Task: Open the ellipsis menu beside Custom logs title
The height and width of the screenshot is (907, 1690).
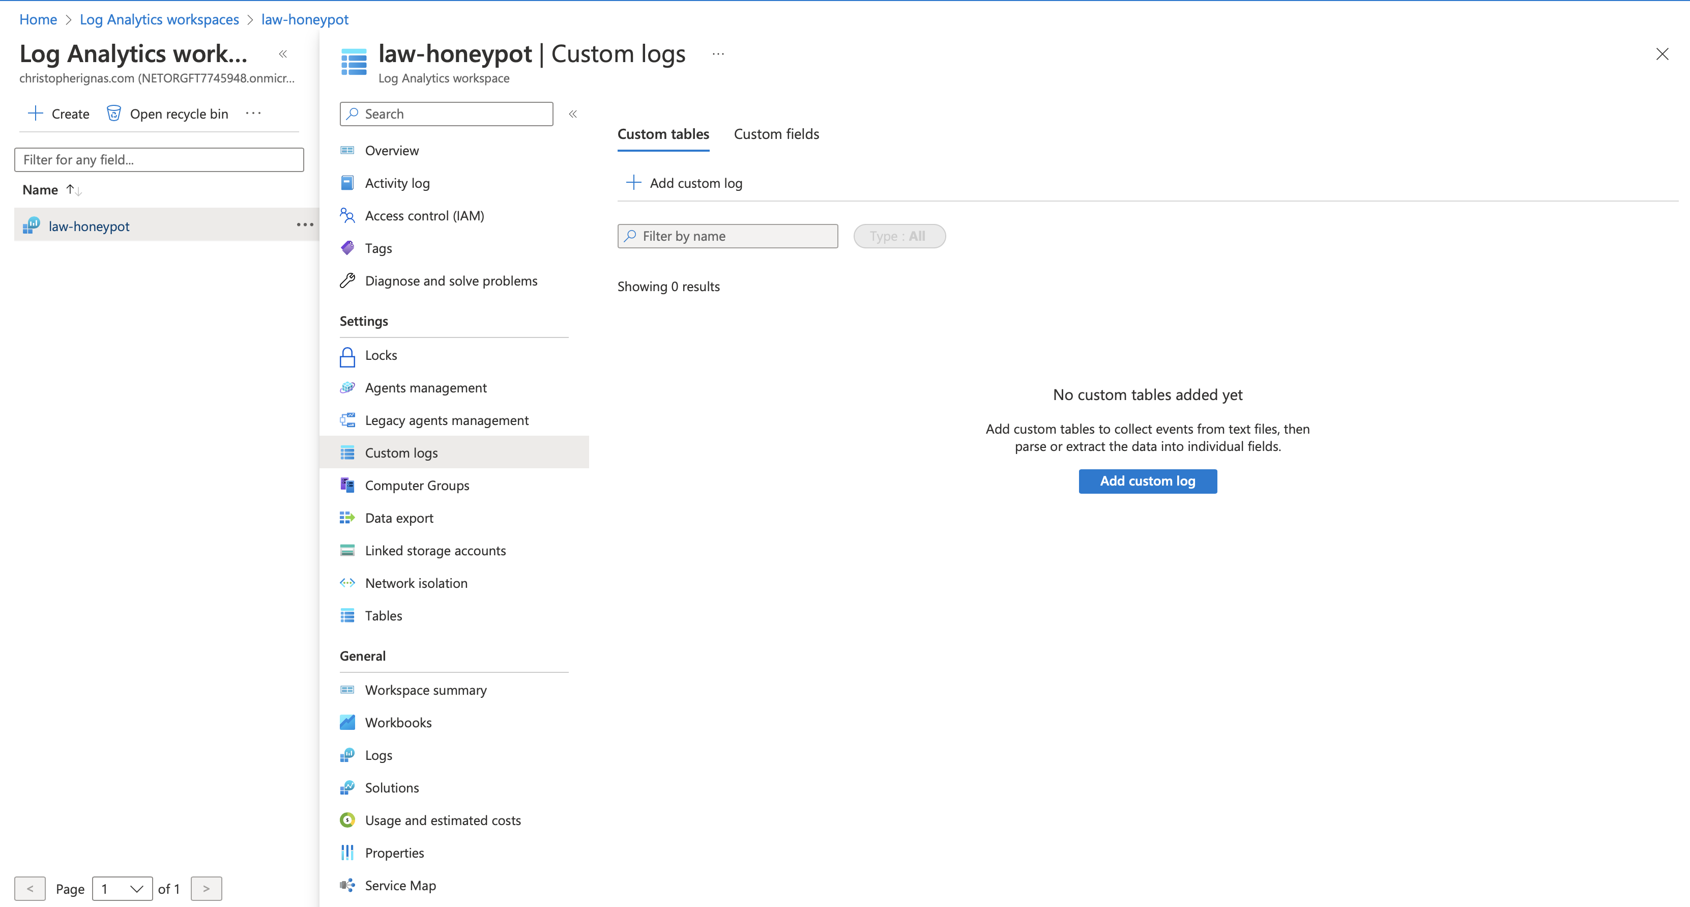Action: click(718, 54)
